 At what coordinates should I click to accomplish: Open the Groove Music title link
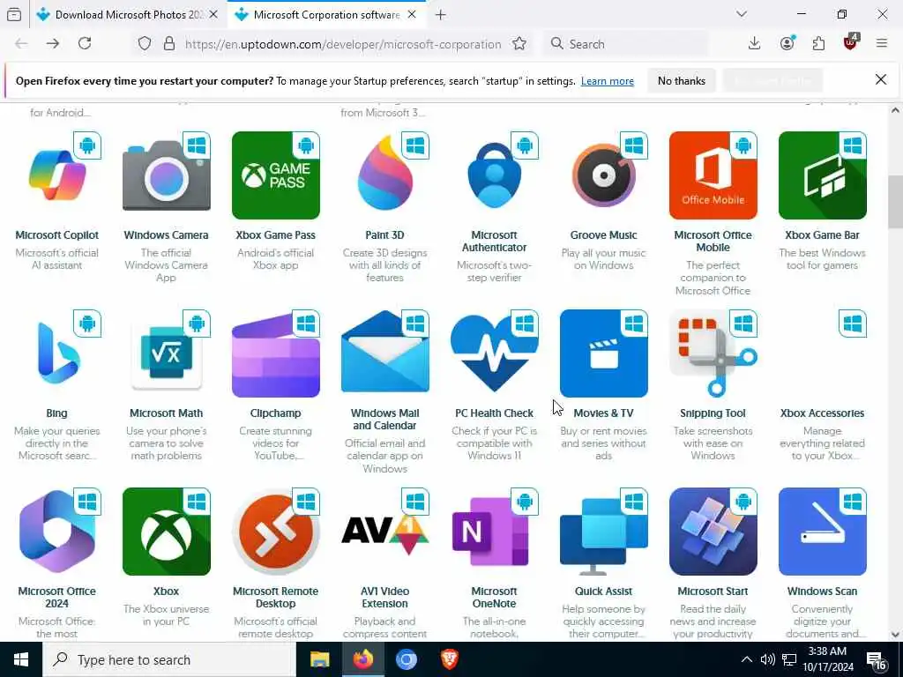click(x=603, y=234)
